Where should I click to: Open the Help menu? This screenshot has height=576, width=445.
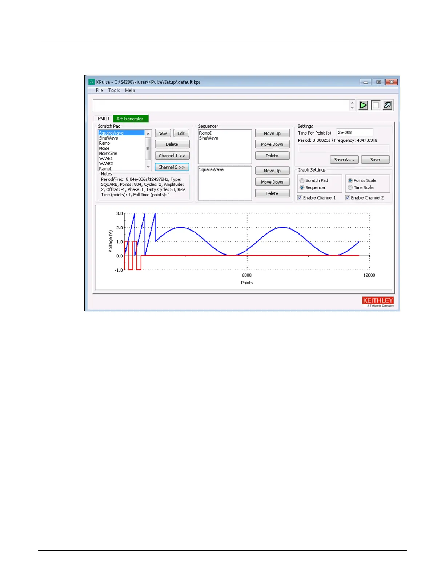pos(130,91)
